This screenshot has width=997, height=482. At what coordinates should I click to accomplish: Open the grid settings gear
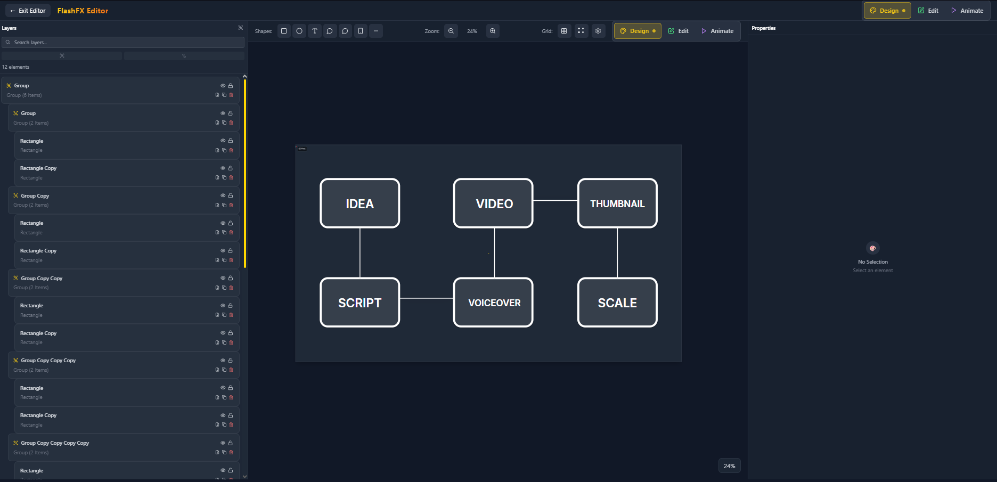[x=598, y=31]
